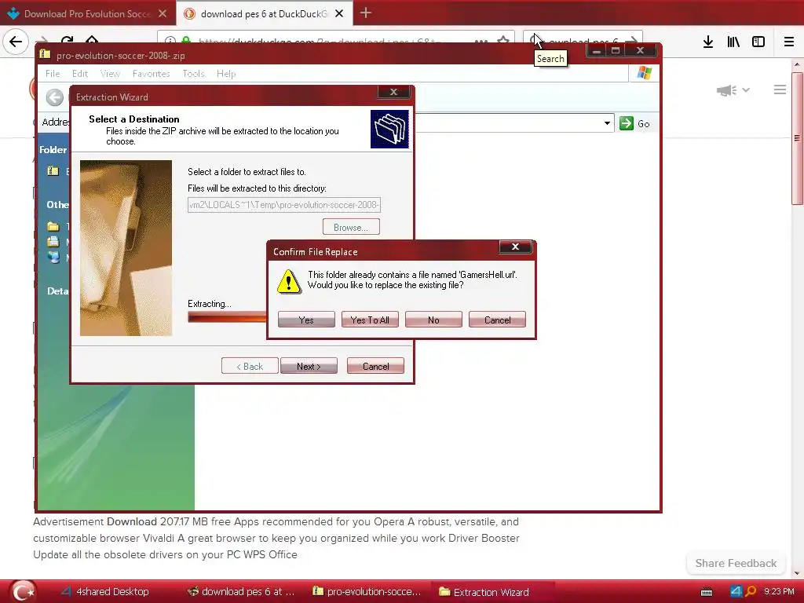Open Firefox downloads panel
The width and height of the screenshot is (804, 603).
click(x=708, y=42)
